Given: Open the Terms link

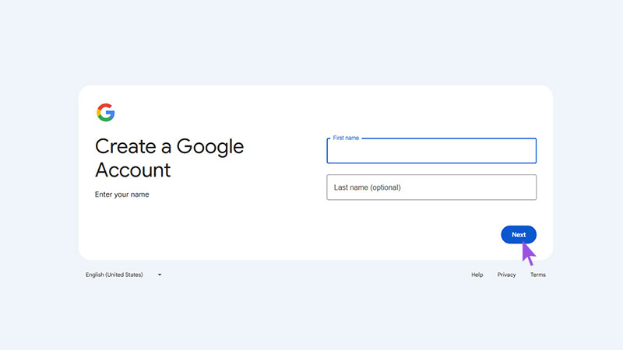Looking at the screenshot, I should click(538, 275).
